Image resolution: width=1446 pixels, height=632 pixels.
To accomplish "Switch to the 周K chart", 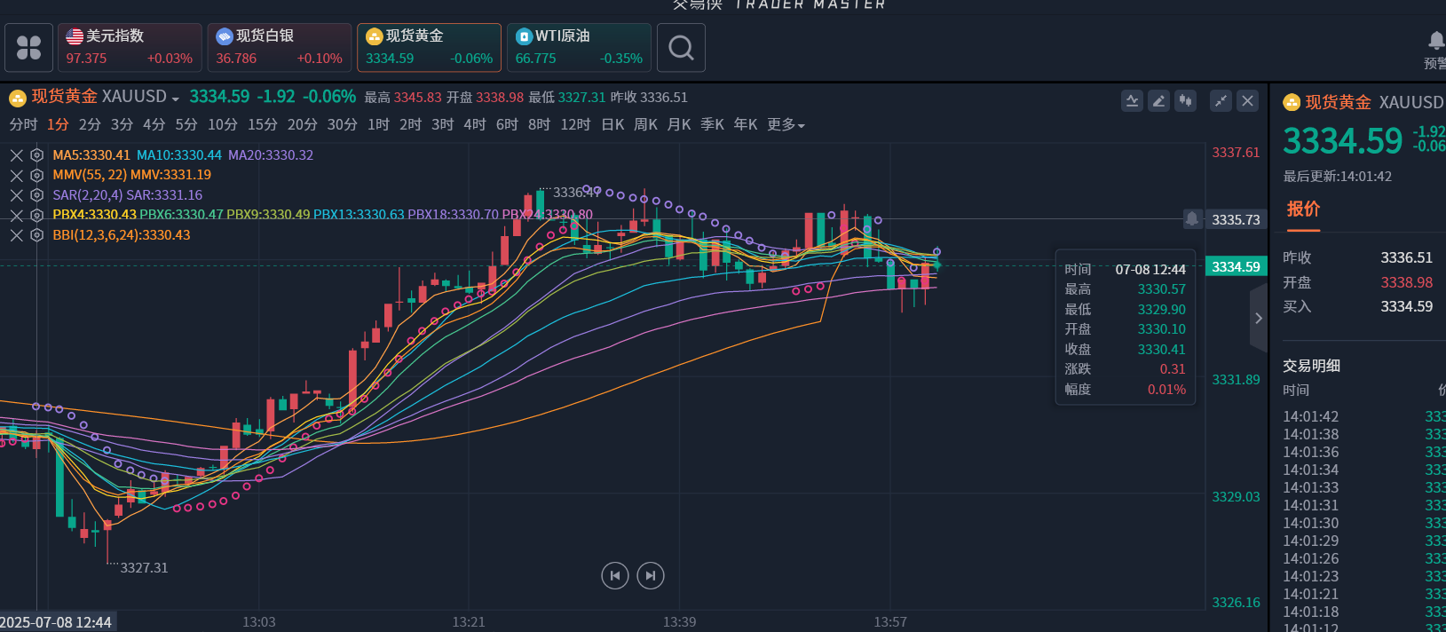I will pos(645,124).
